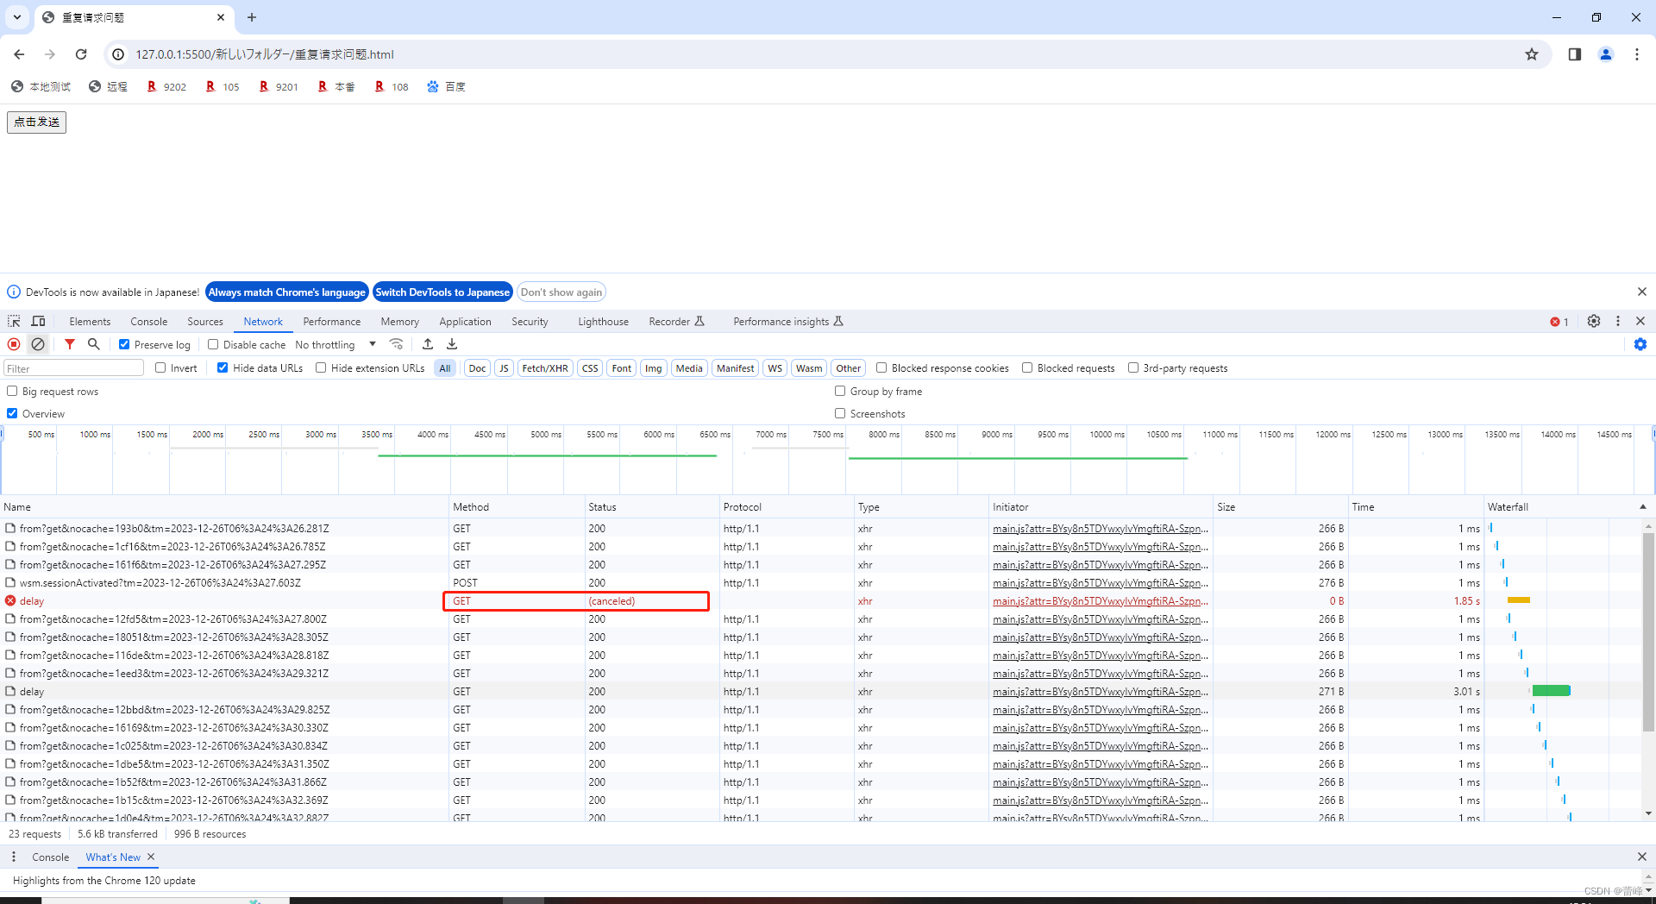Enable Blocked response cookies checkbox
Image resolution: width=1656 pixels, height=904 pixels.
pos(881,367)
